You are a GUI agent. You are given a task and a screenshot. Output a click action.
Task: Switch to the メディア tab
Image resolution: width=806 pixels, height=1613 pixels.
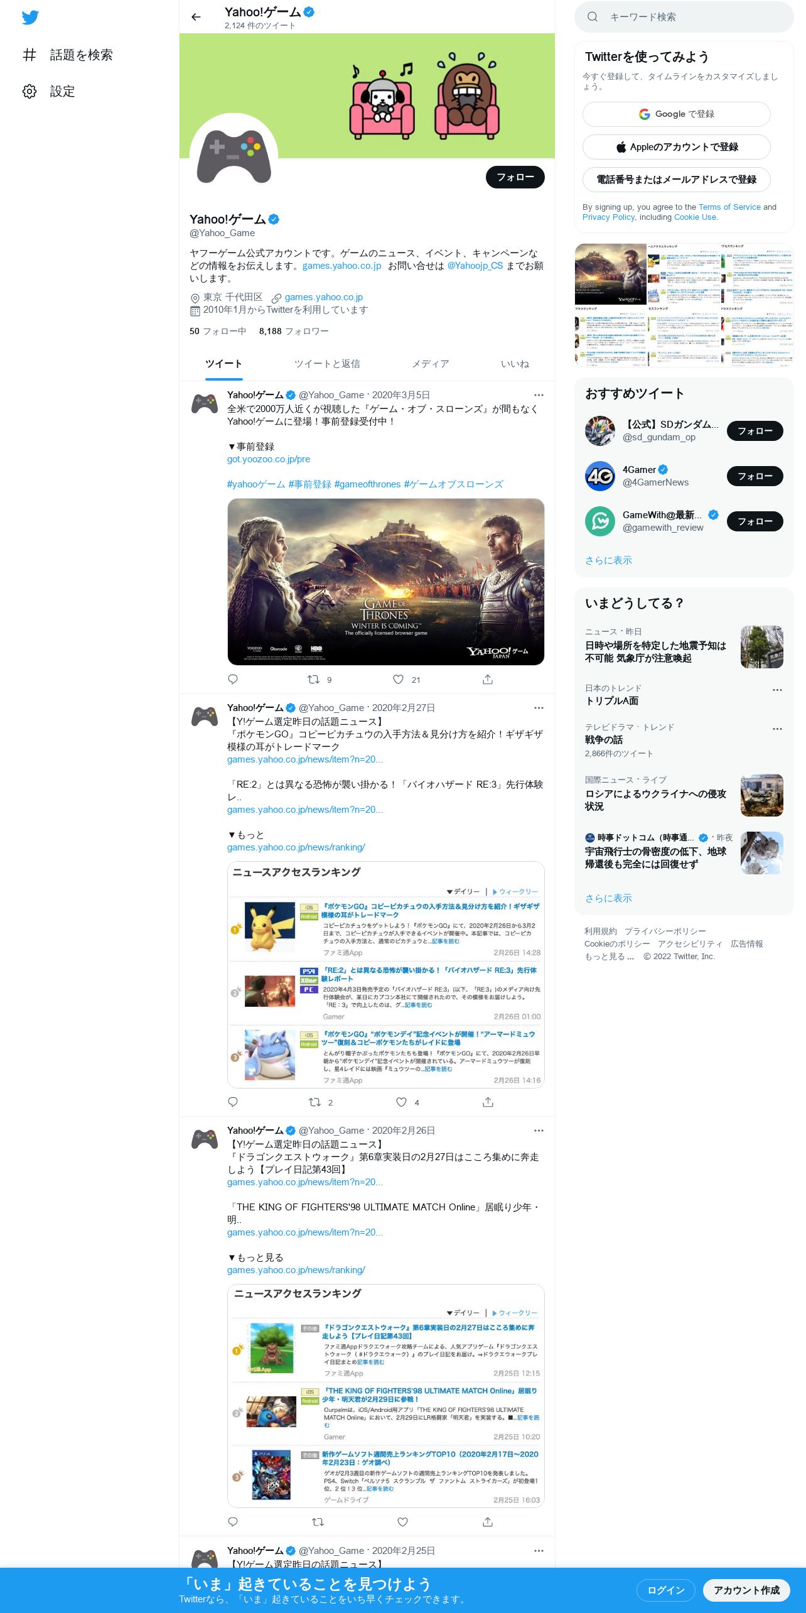pos(430,364)
